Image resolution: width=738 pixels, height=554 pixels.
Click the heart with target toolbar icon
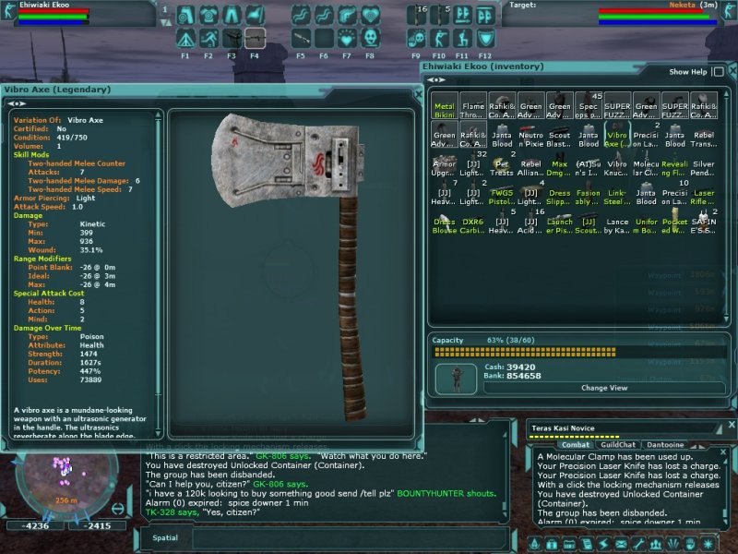click(371, 16)
